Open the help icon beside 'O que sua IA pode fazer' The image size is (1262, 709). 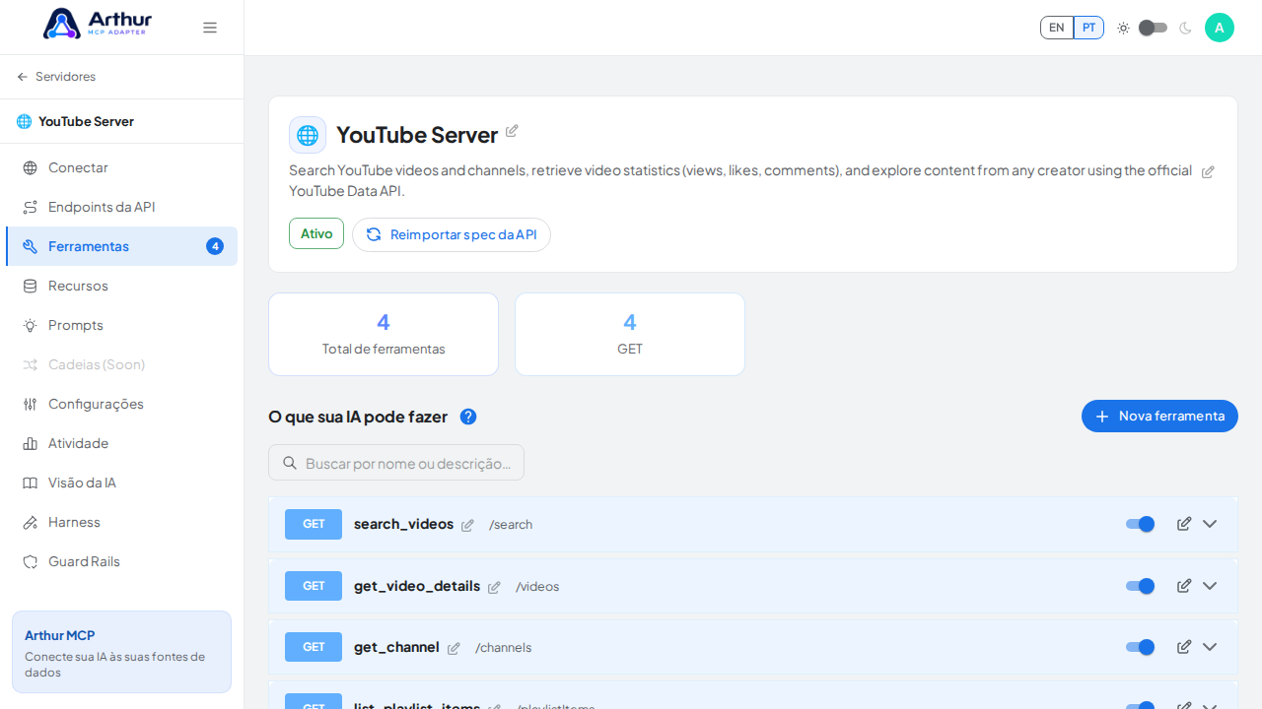[468, 417]
